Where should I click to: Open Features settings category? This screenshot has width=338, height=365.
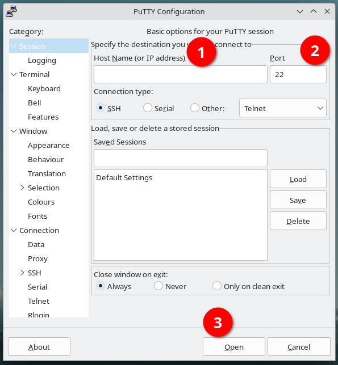[43, 117]
